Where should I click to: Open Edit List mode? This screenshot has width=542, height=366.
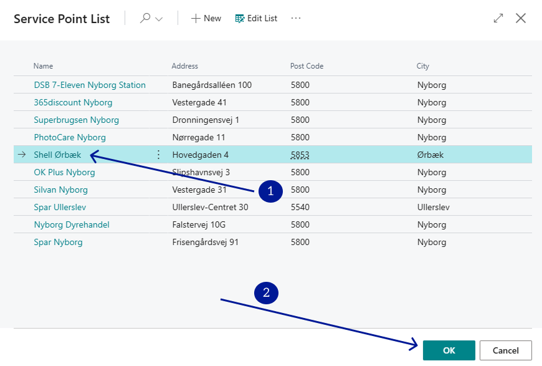point(256,19)
